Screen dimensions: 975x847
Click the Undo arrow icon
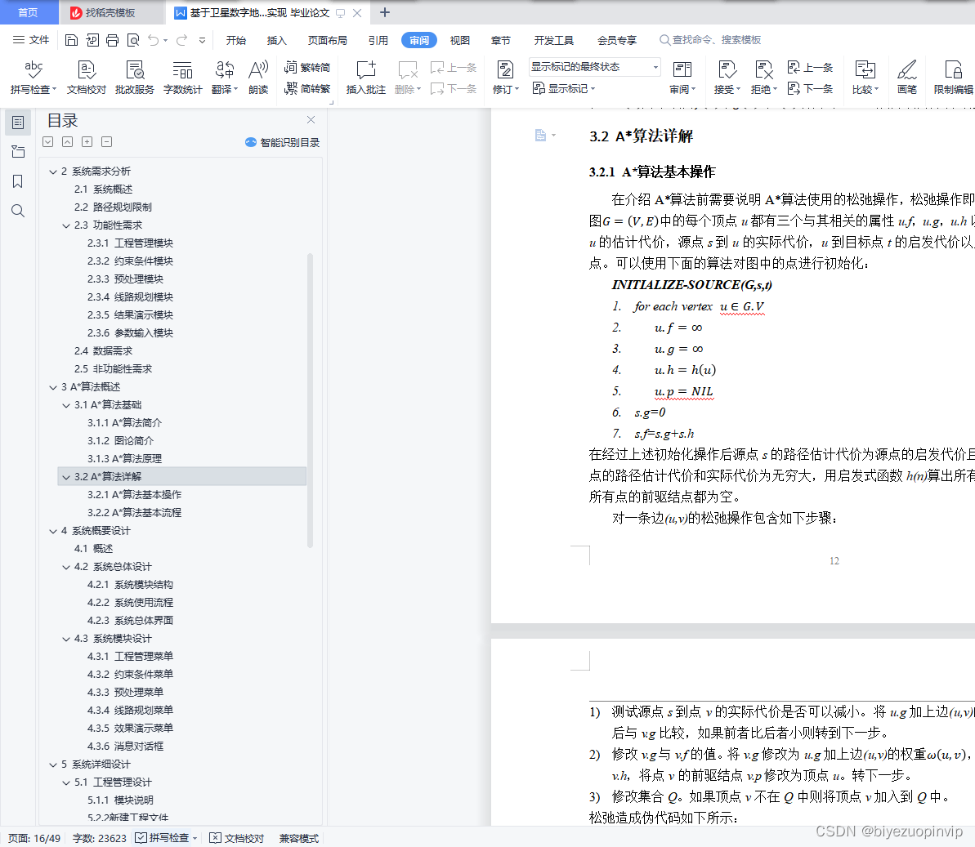tap(154, 40)
